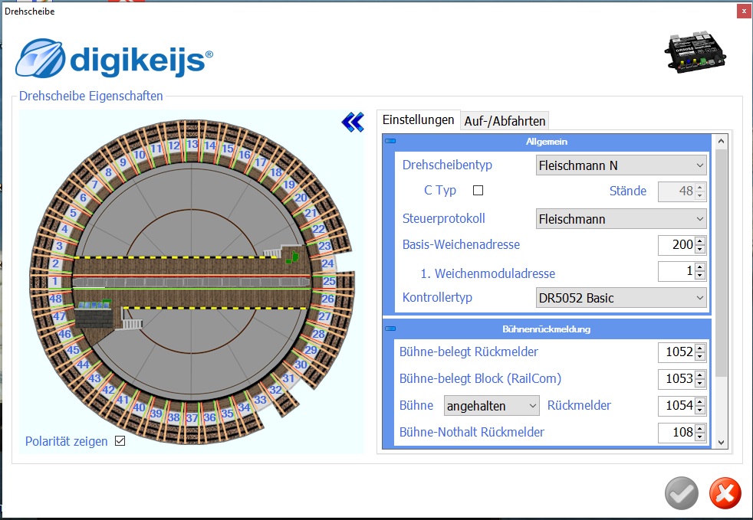Select turntable track 19
This screenshot has height=520, width=753.
[288, 185]
